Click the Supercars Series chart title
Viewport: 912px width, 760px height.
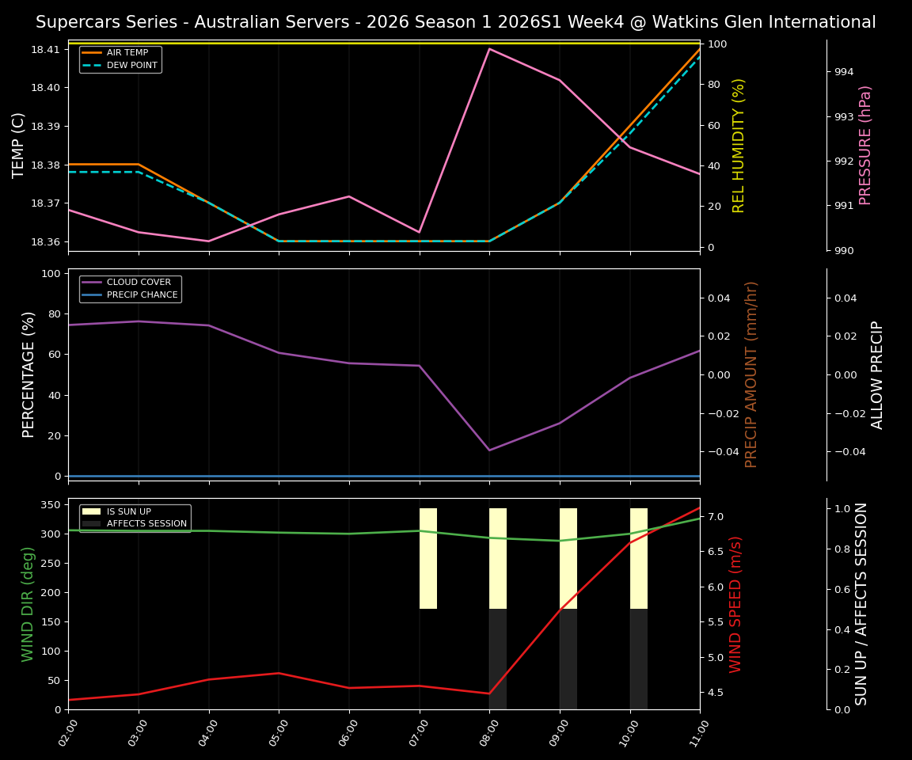(456, 22)
